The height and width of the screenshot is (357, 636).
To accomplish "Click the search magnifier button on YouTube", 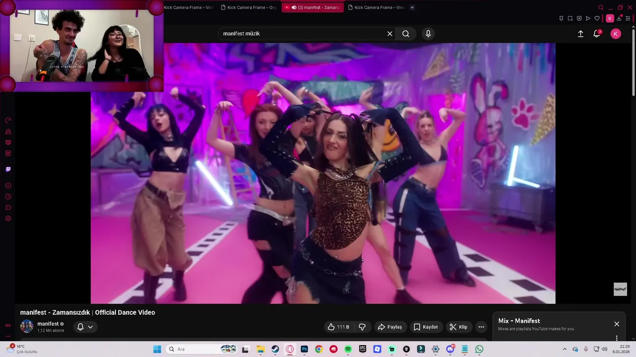I will click(406, 34).
